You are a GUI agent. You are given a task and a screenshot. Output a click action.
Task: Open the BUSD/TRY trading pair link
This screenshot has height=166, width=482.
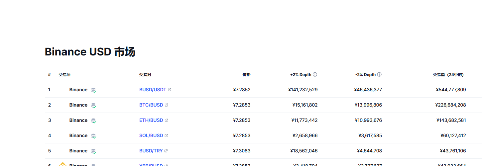151,151
